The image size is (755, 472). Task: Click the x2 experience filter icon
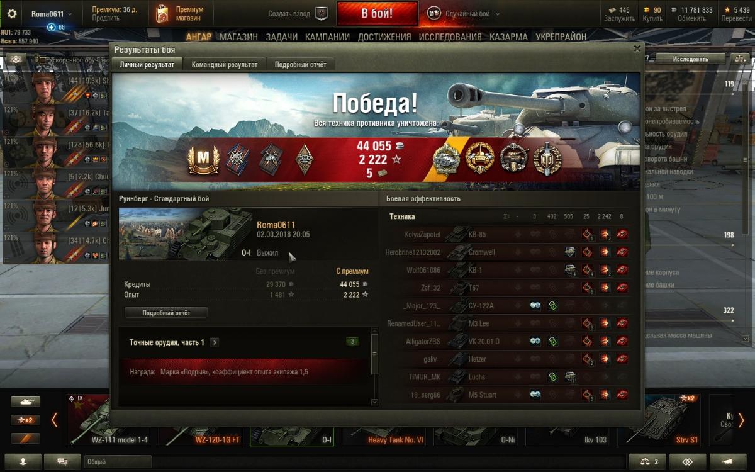point(25,420)
